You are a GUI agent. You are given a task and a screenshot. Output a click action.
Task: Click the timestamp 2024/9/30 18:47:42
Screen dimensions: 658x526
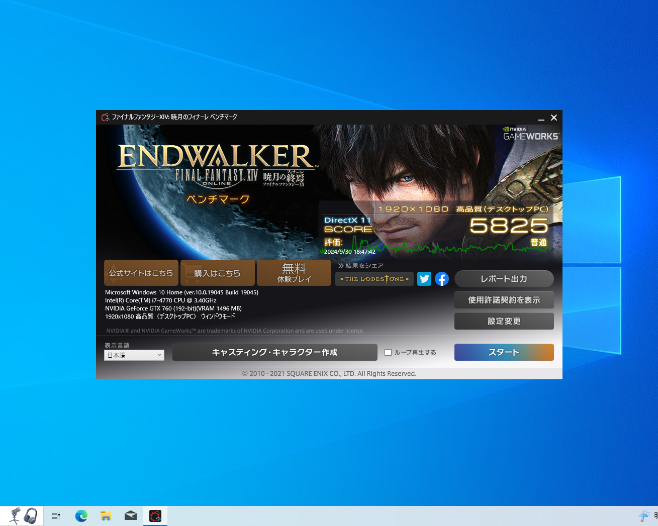[350, 252]
